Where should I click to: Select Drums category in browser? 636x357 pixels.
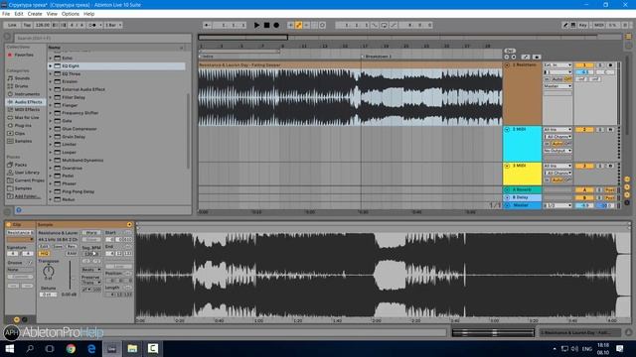(21, 86)
